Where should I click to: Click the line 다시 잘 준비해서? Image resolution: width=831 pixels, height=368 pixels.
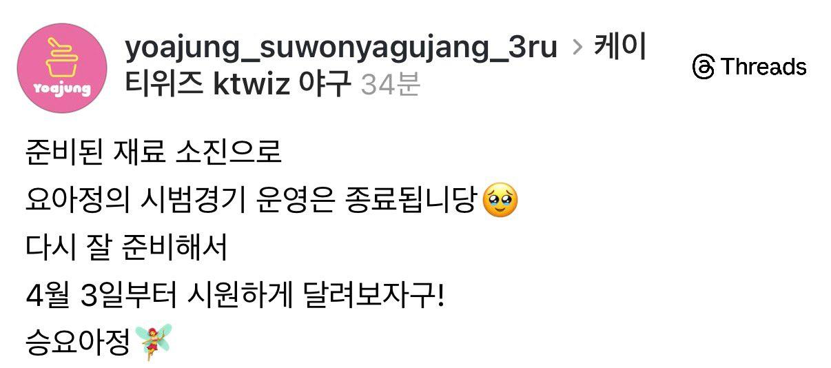126,249
